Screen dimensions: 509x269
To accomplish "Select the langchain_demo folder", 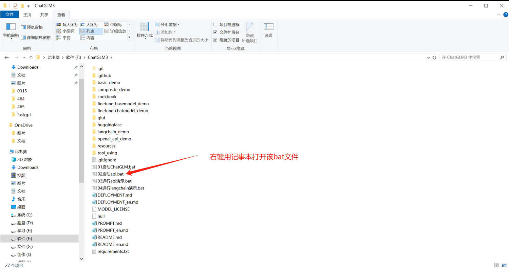I will tap(110, 132).
